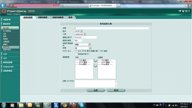Select the first (virtual server) tab
Screen dimensions: 192x108
click(28, 17)
